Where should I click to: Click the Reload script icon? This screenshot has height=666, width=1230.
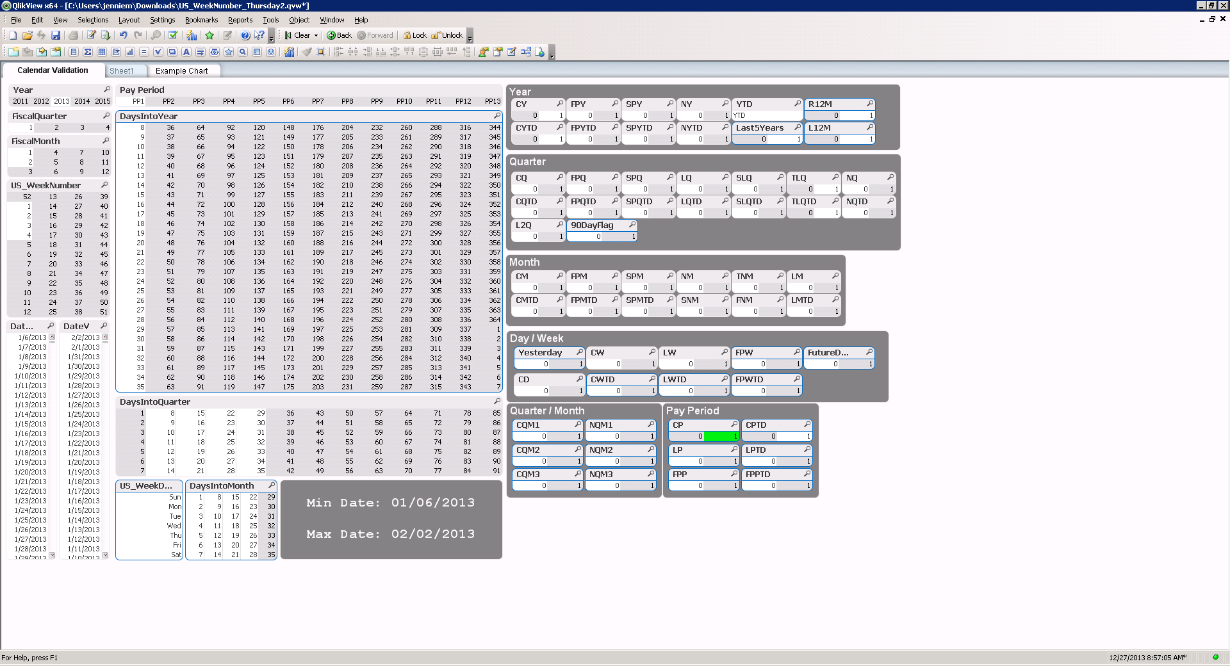coord(106,36)
